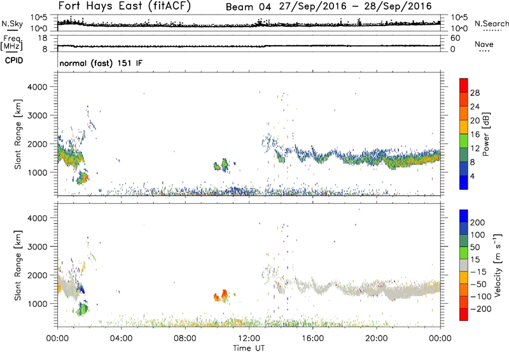
Task: Click the 'Velocity [m s-1]' colorbar title
Action: pos(498,265)
